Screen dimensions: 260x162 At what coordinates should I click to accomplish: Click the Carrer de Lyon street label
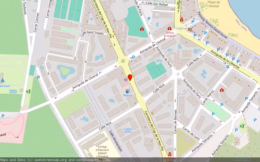[191, 133]
